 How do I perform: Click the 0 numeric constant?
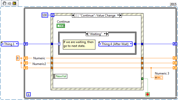tap(18, 58)
